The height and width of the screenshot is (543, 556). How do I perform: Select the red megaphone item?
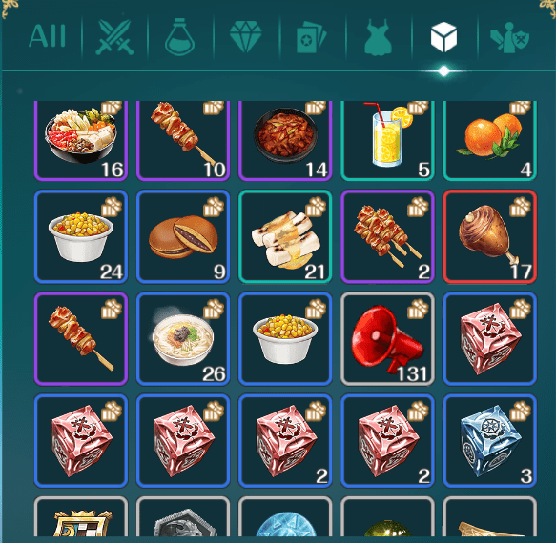[x=387, y=338]
